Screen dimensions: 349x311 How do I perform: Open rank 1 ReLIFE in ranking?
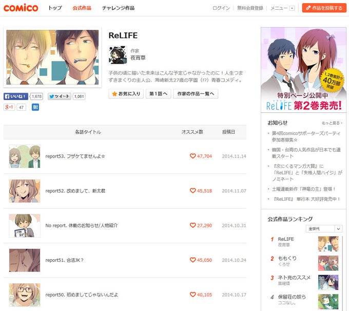(x=286, y=239)
